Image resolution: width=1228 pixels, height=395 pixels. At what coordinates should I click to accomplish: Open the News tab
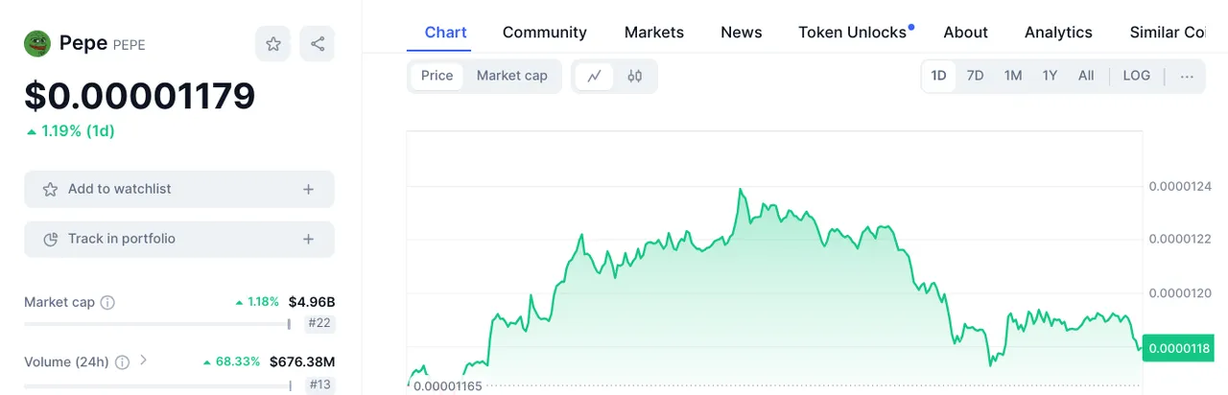click(x=741, y=33)
